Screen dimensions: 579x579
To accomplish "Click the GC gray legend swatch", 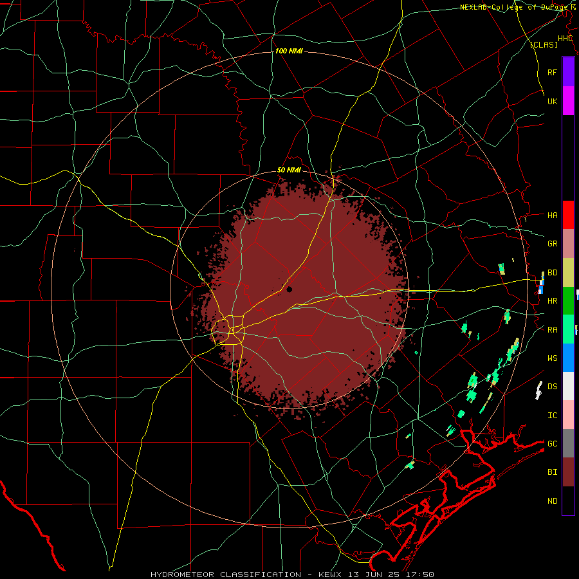I will coord(568,443).
